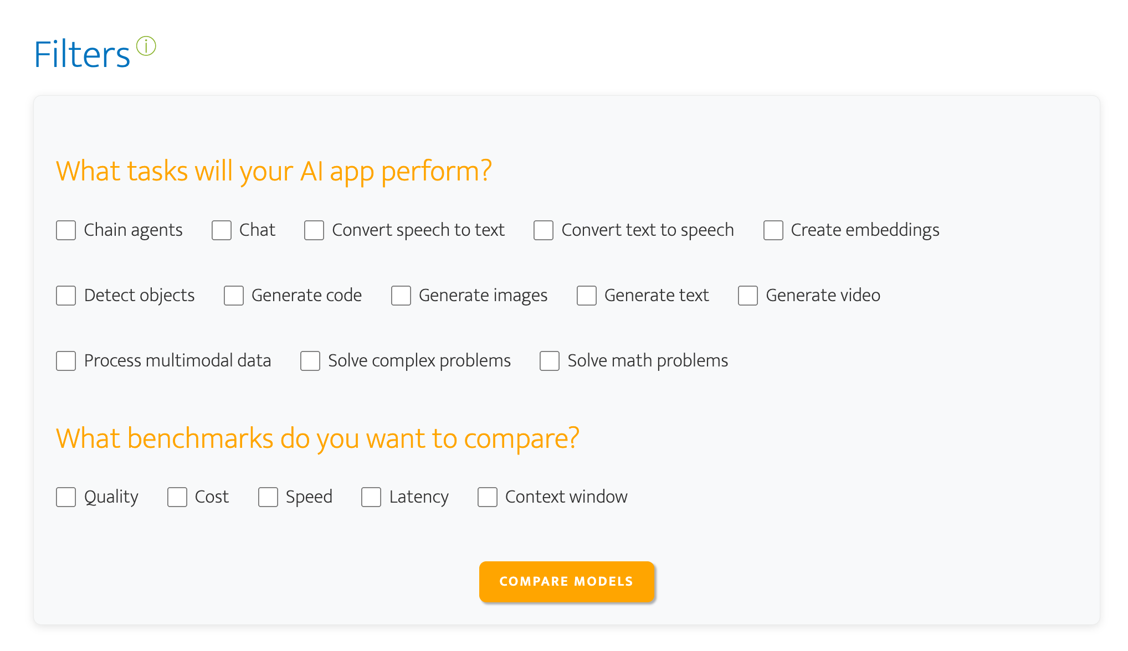The height and width of the screenshot is (651, 1128).
Task: Check the Detect objects box
Action: point(66,296)
